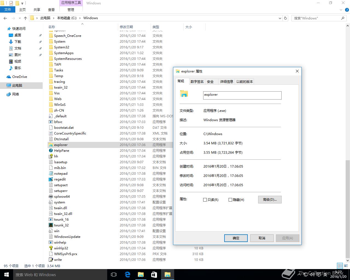Click the regedit application icon
350x280 pixels.
[x=51, y=179]
